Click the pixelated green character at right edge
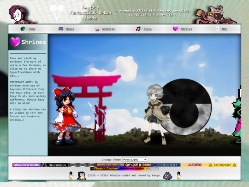 [237, 114]
